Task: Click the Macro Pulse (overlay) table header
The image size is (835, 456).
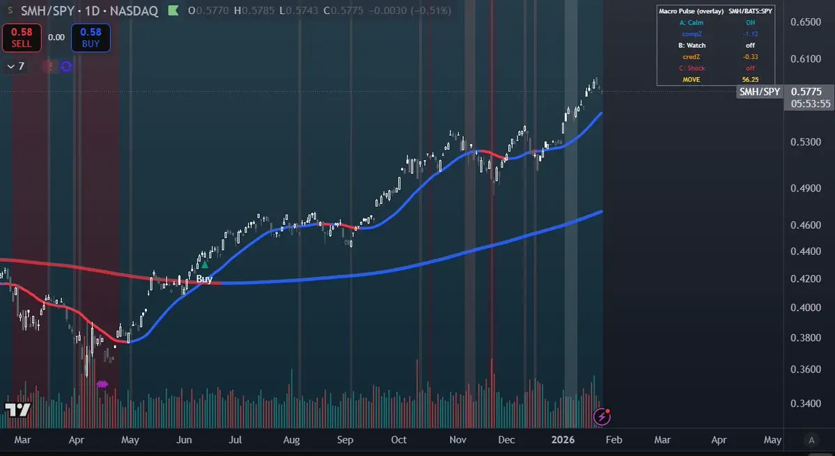Action: pyautogui.click(x=691, y=11)
